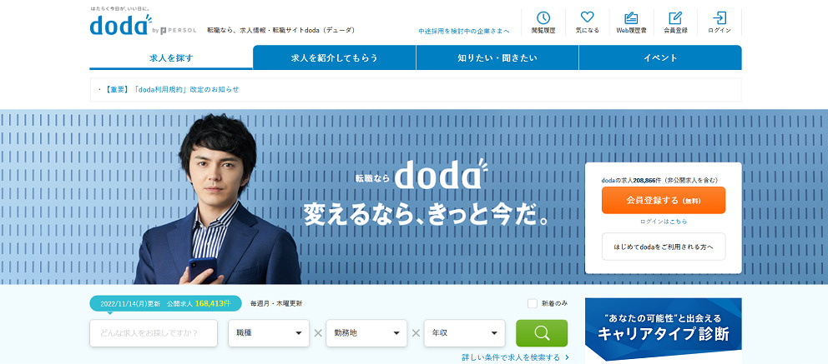Switch to 知りたい・聞きたい tab

[x=497, y=58]
